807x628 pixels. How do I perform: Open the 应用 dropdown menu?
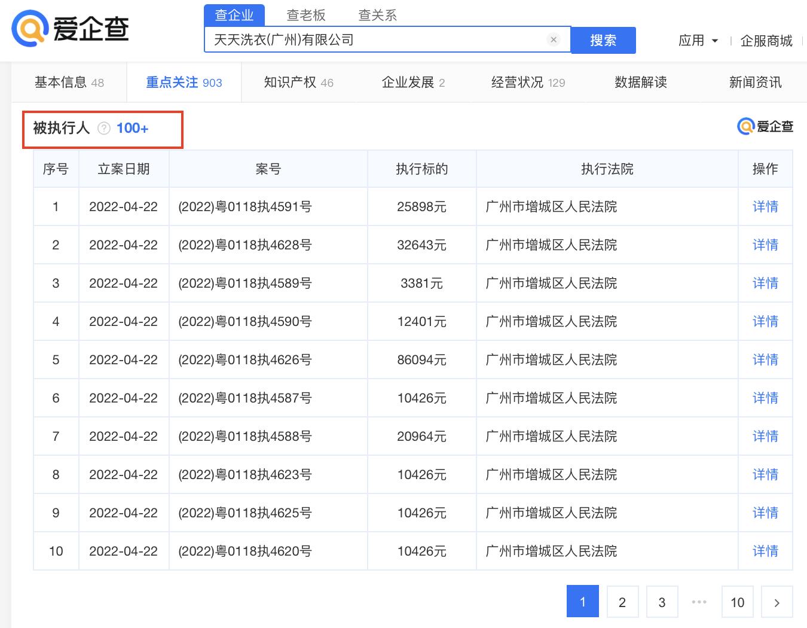(x=692, y=41)
